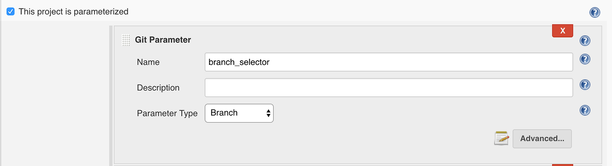Expand the Advanced... options button
612x166 pixels.
click(542, 139)
